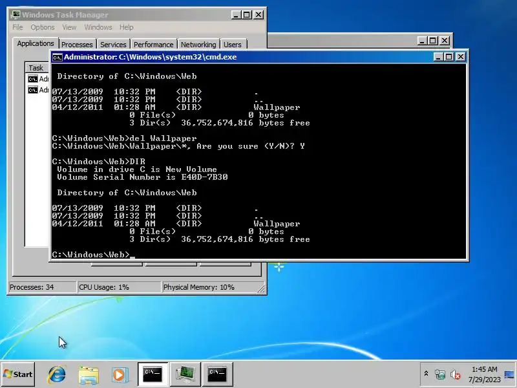Click CPU Usage: 1% status entry
This screenshot has height=388, width=517.
point(119,287)
